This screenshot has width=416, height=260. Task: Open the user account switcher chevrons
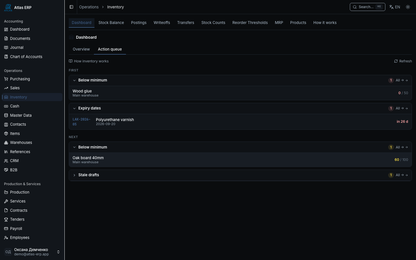(58, 252)
